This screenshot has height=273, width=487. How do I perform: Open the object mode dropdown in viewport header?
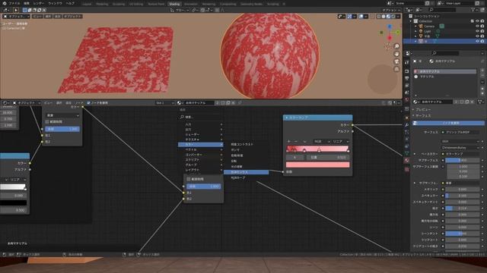click(15, 16)
